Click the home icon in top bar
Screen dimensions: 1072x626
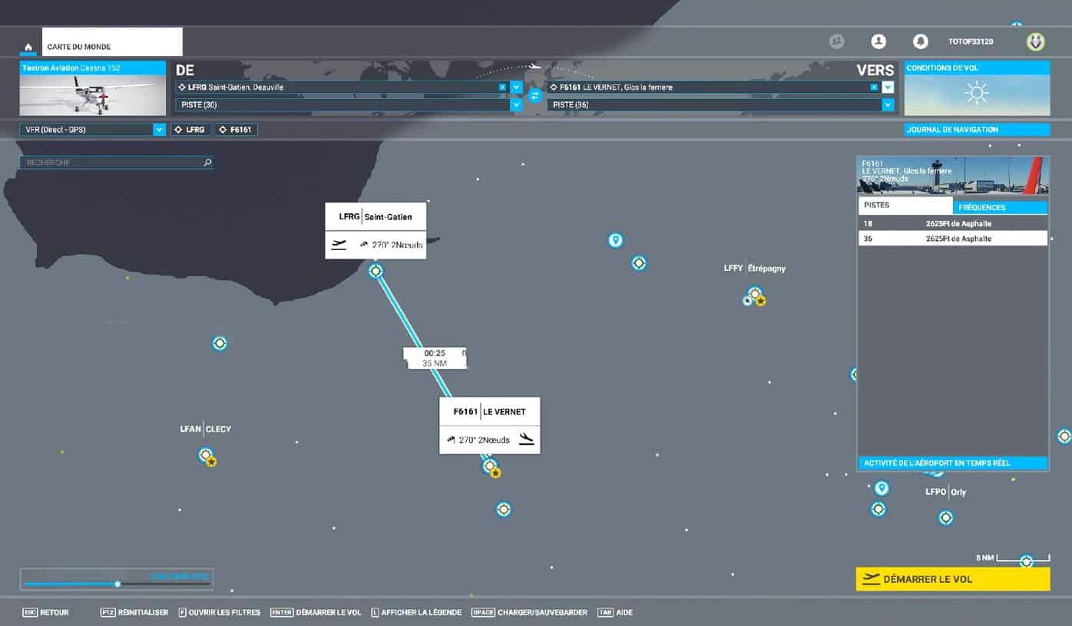click(x=28, y=47)
